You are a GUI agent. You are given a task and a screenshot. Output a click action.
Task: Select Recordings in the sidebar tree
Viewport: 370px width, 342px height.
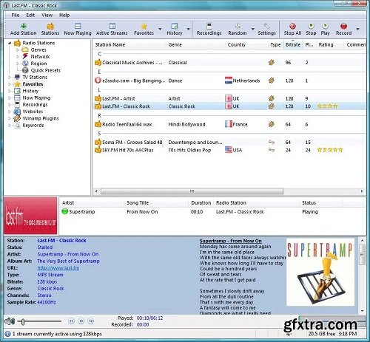pos(35,105)
